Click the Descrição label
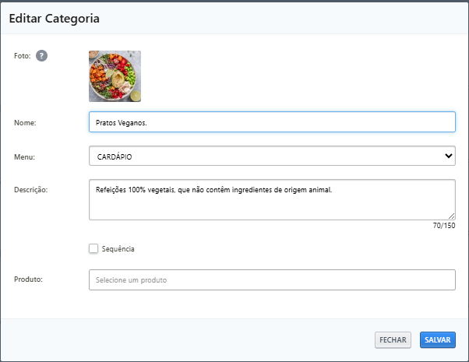469x362 pixels. 31,190
